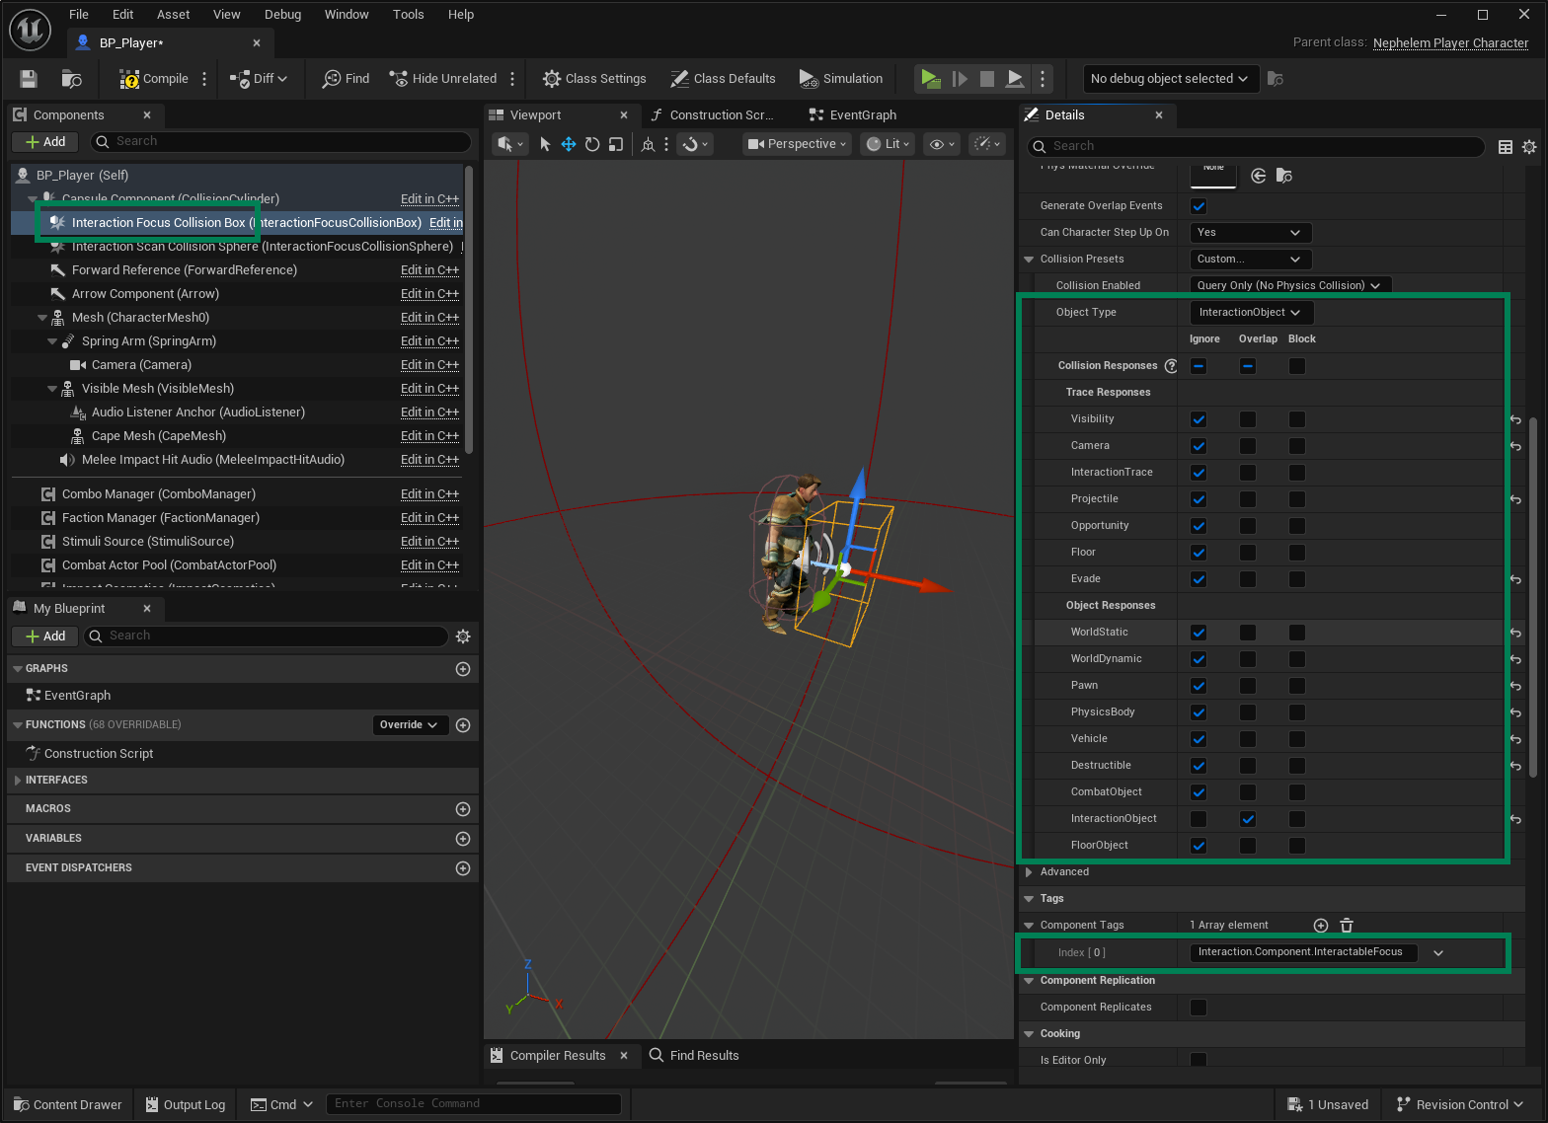1548x1123 pixels.
Task: Open the File menu
Action: (79, 15)
